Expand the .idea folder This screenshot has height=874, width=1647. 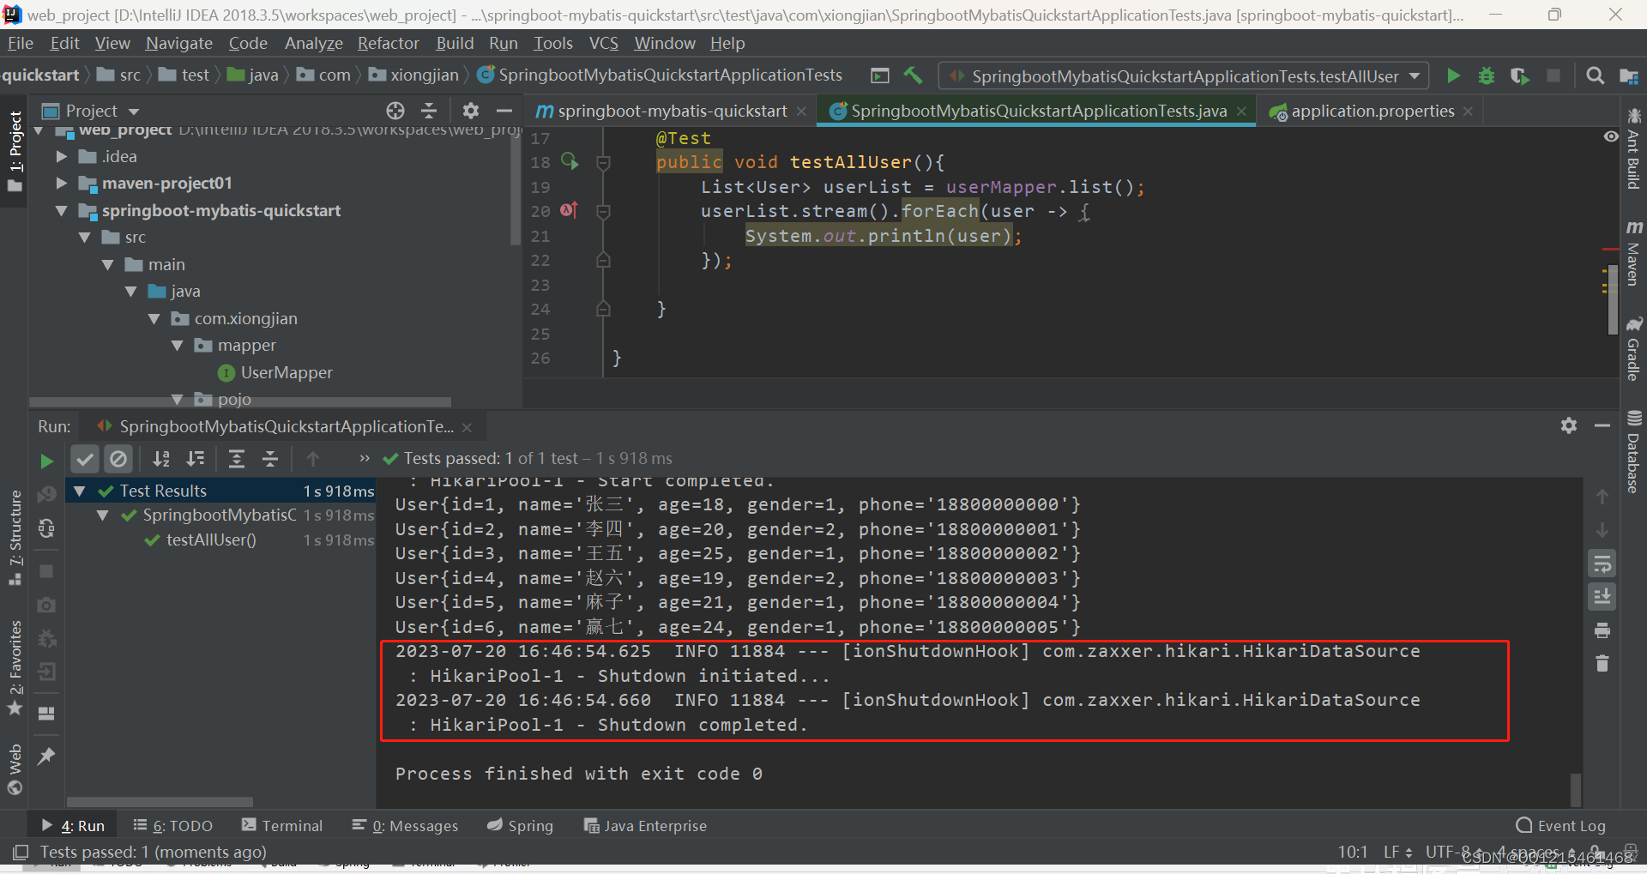pyautogui.click(x=61, y=157)
